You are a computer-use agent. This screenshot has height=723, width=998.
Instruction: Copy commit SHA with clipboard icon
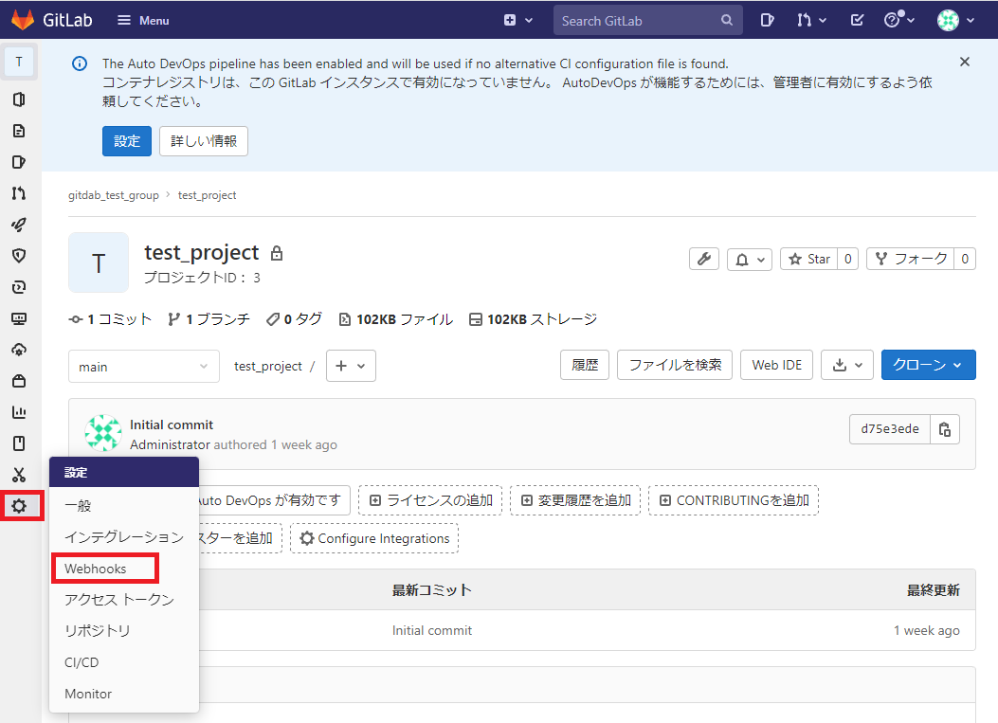pos(945,429)
